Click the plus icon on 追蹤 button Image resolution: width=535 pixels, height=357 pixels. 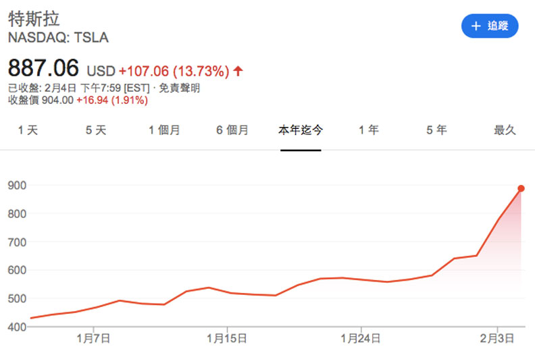click(x=476, y=26)
